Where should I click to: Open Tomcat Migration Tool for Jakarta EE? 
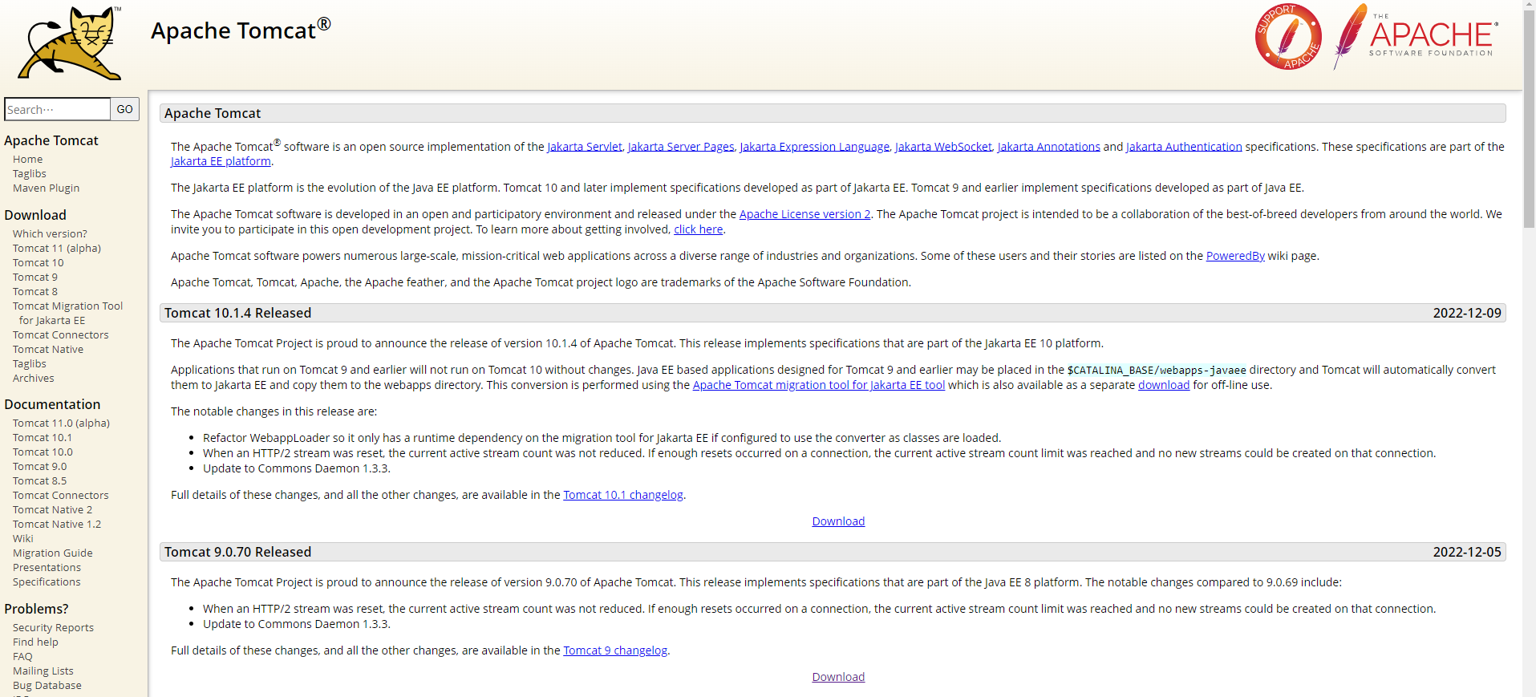tap(68, 314)
